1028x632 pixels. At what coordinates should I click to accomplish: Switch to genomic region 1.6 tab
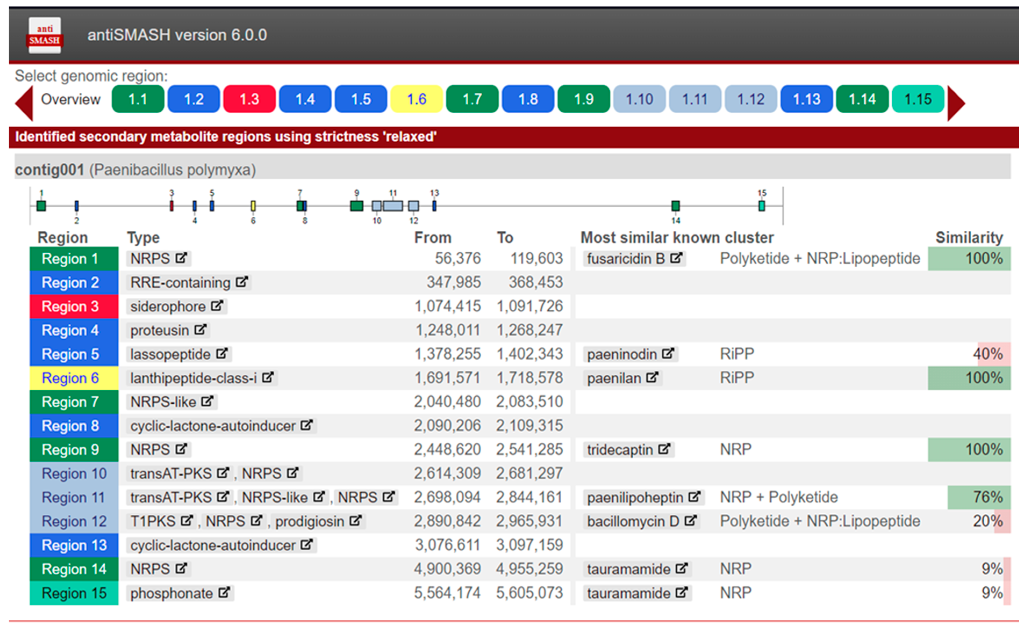416,100
